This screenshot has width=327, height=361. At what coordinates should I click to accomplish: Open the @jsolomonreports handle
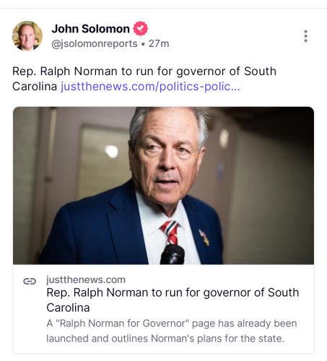[x=95, y=44]
